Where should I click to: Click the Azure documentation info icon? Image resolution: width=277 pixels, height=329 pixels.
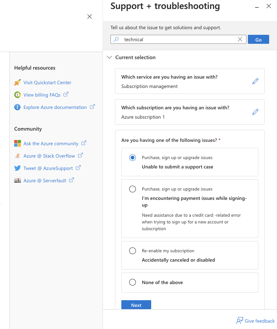(x=18, y=107)
